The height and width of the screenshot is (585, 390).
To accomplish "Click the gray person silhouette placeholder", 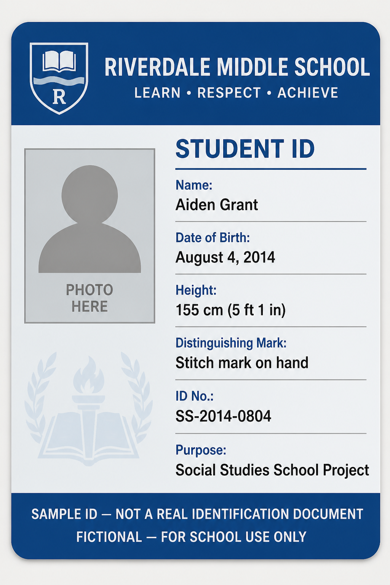I will pyautogui.click(x=90, y=219).
